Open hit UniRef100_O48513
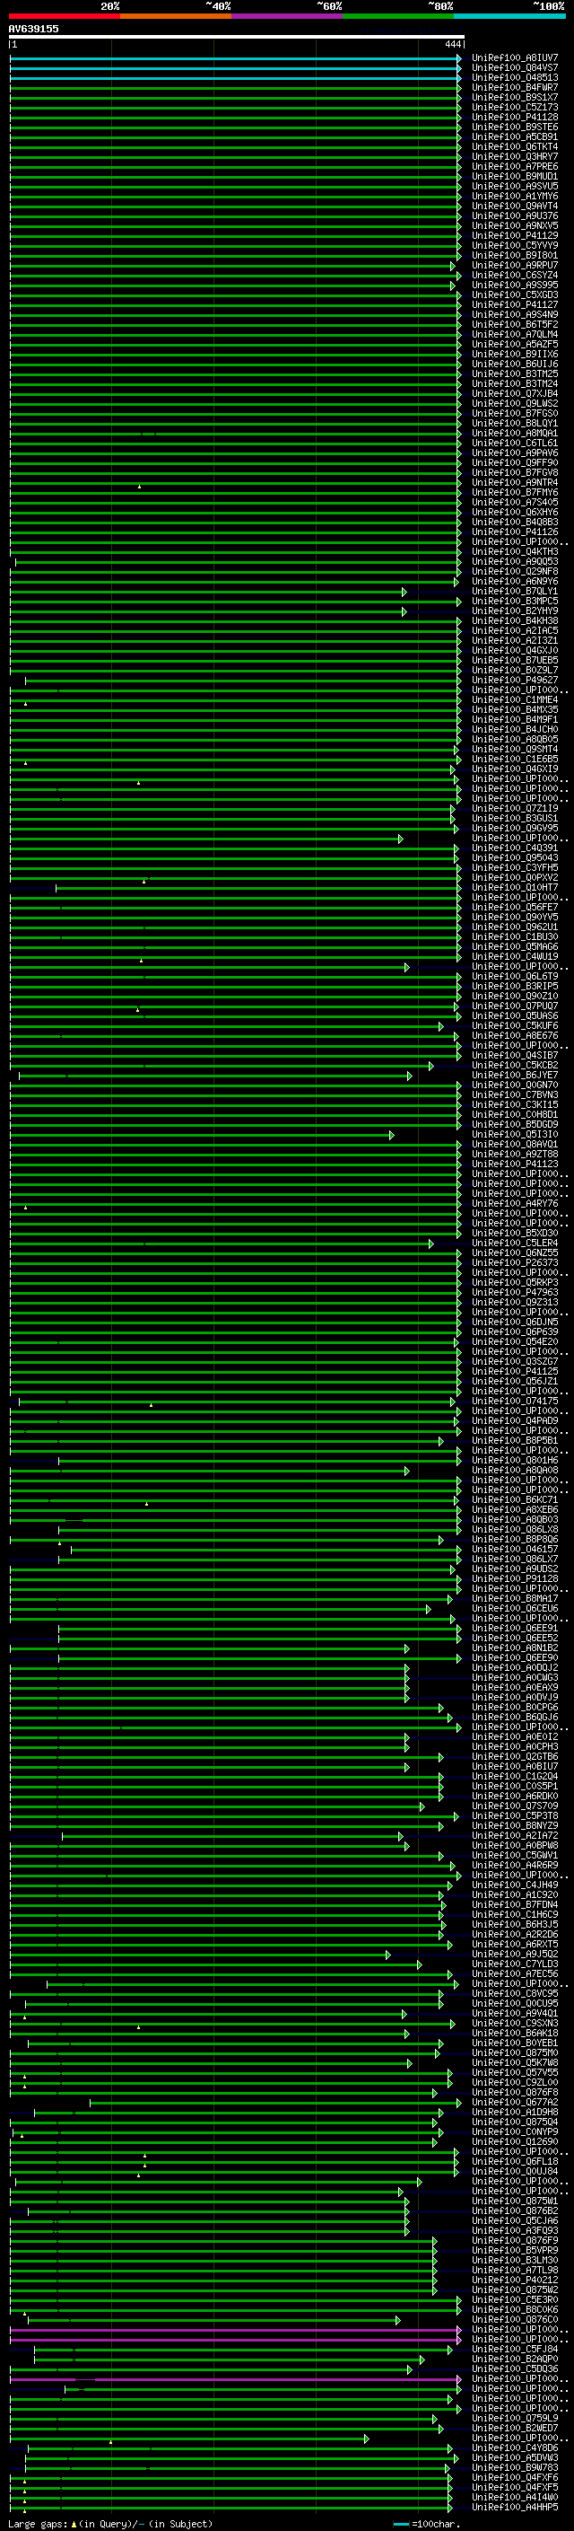 click(515, 77)
